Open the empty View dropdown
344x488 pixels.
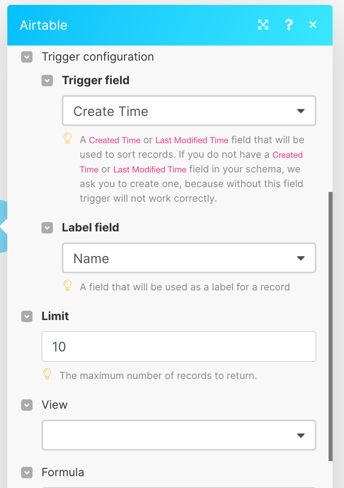click(x=179, y=435)
